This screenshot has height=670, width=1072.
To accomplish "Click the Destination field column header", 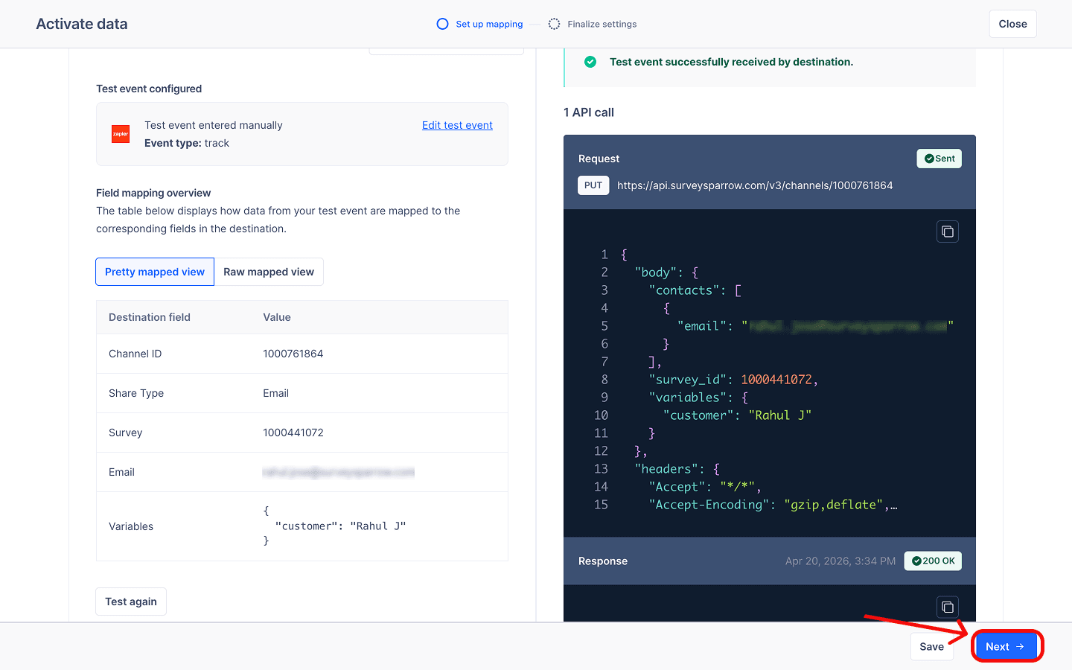I will [150, 317].
